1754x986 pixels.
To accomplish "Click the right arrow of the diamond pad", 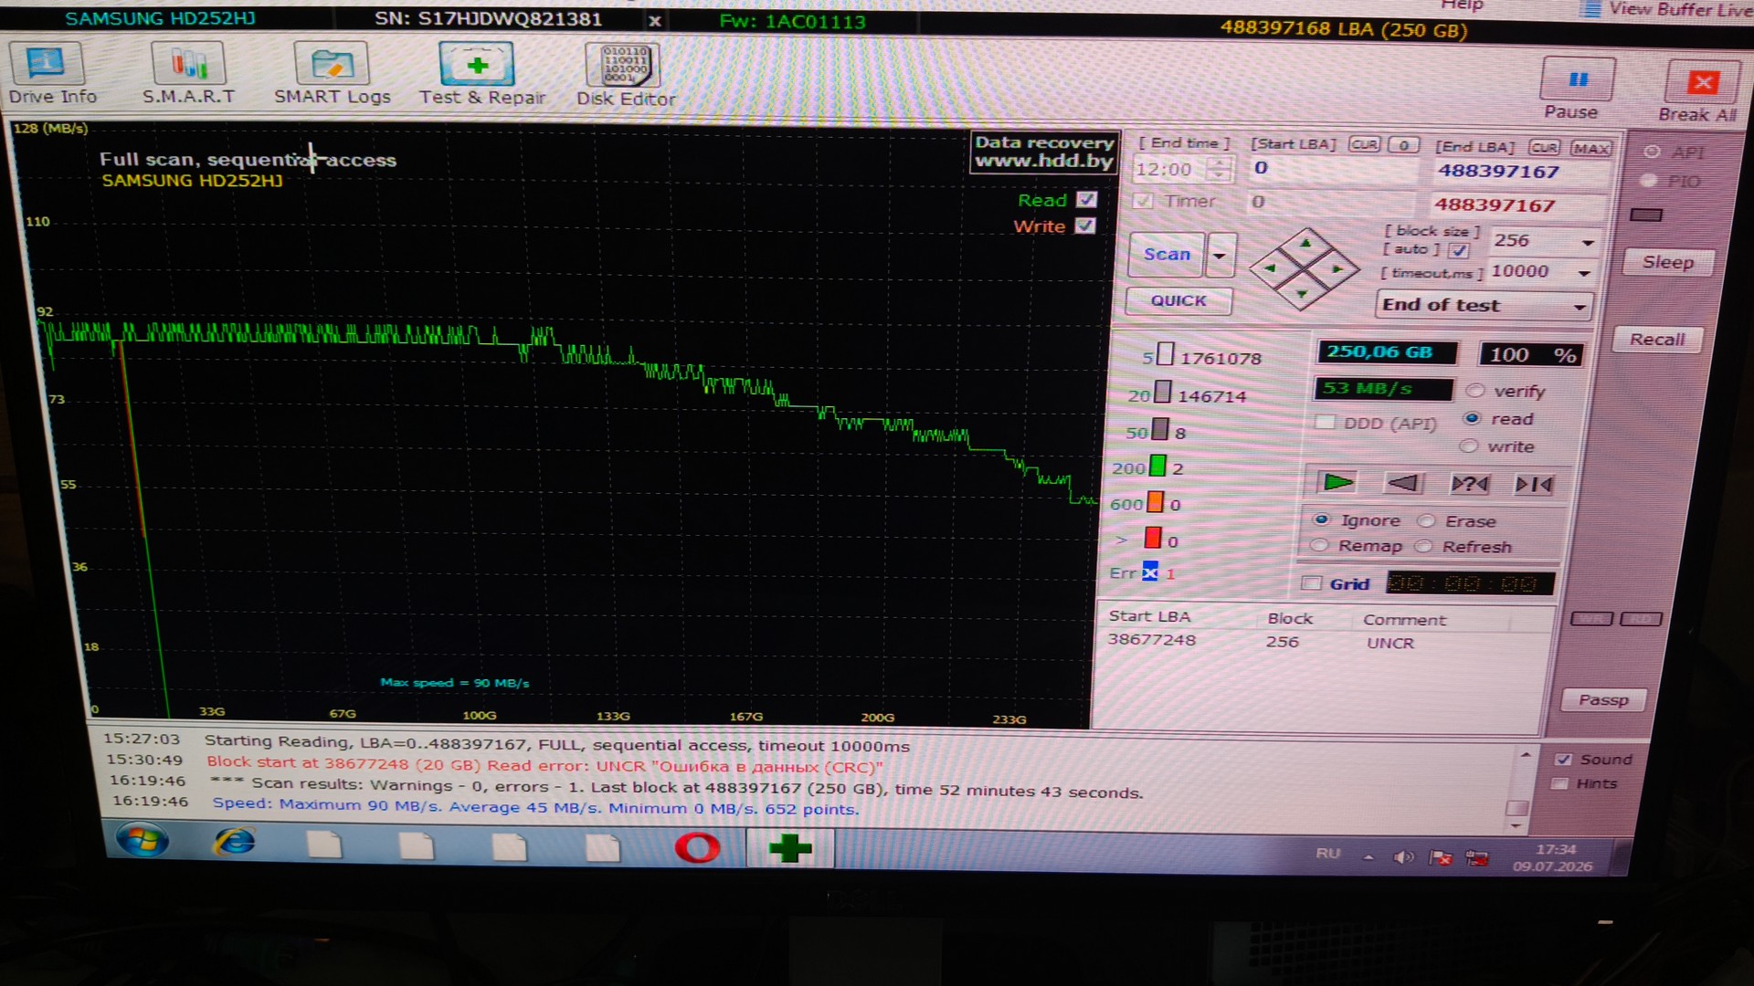I will click(x=1337, y=269).
